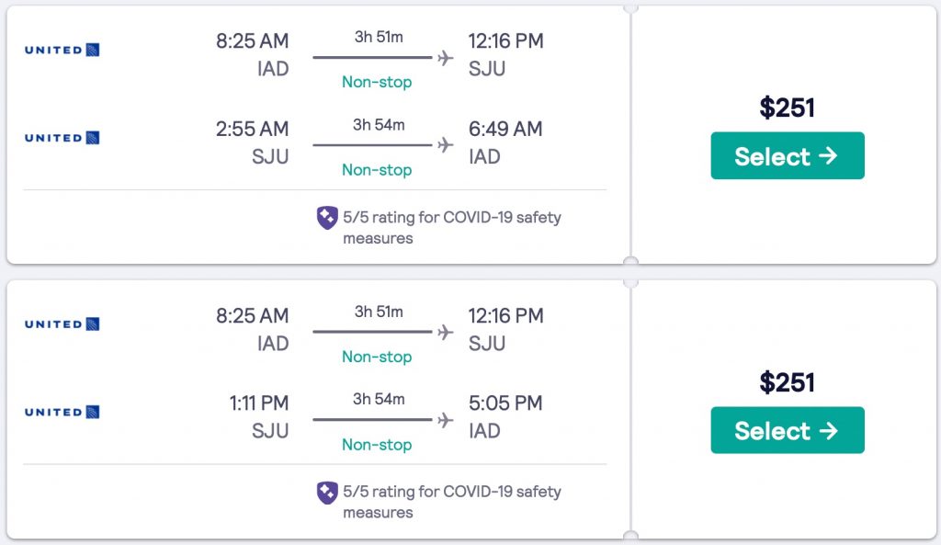Click United logo beside the 1:11 PM departure
This screenshot has height=545, width=941.
[62, 412]
